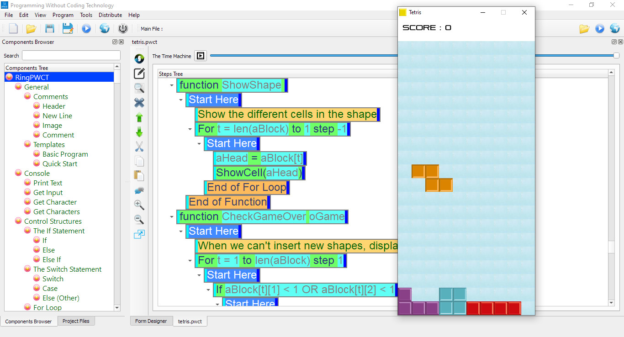Click the power button toolbar icon

point(123,29)
